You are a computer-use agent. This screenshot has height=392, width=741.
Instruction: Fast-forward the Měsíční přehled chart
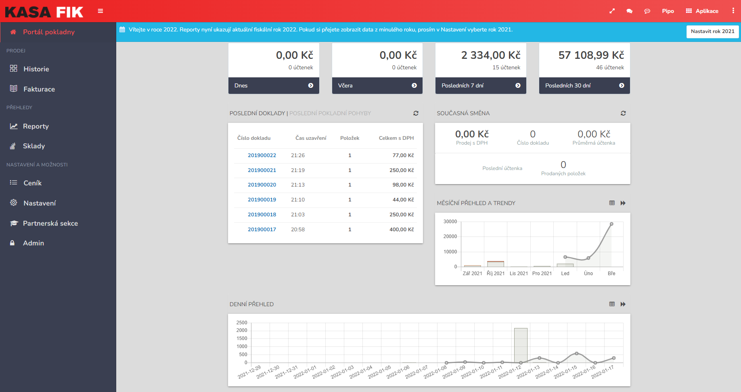click(x=623, y=203)
